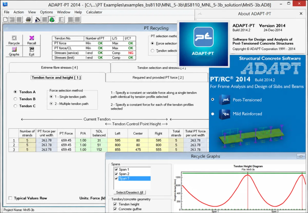The image size is (308, 213).
Task: Choose 1 - Single tendon path option
Action: 51,97
